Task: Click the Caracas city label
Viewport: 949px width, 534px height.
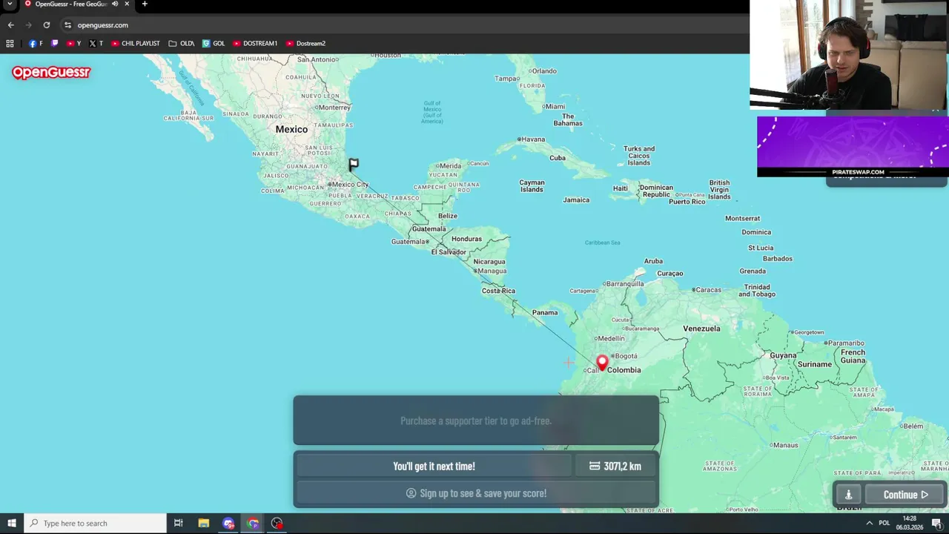Action: pos(708,289)
